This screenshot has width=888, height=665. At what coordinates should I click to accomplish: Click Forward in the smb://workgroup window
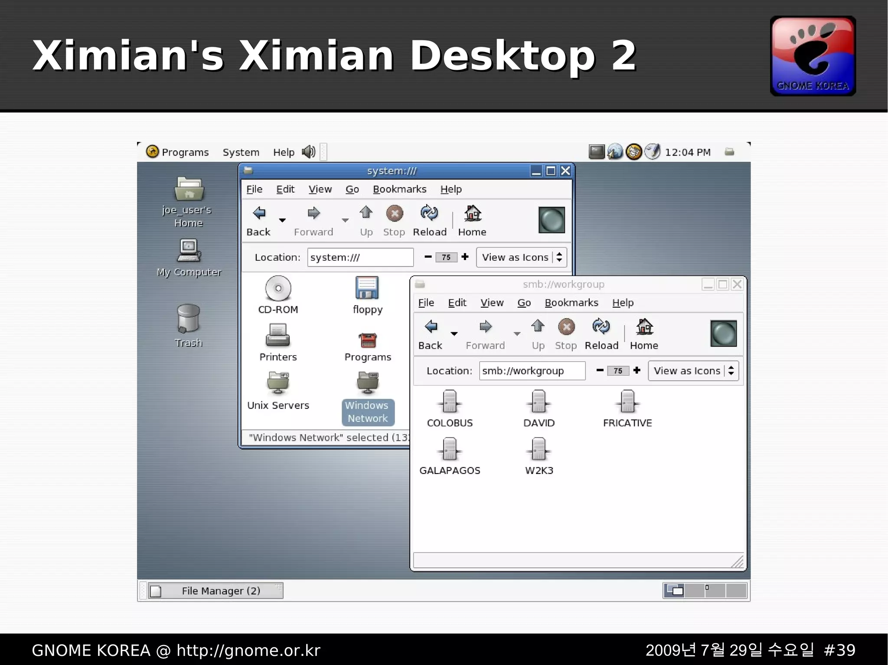[485, 334]
